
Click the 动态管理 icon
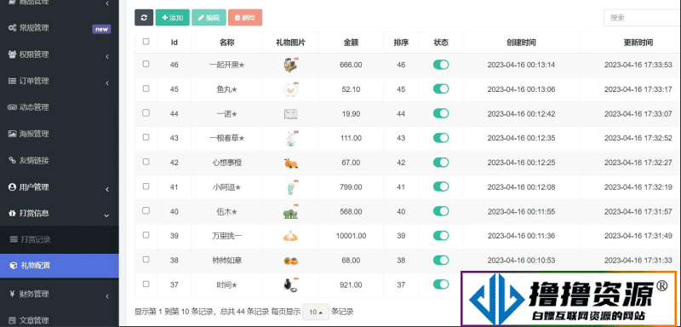[x=12, y=107]
